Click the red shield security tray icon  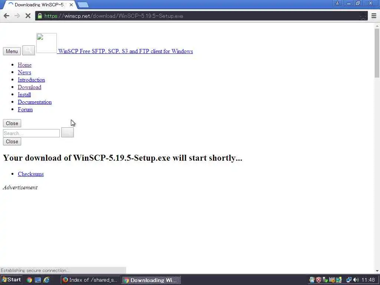(x=319, y=280)
